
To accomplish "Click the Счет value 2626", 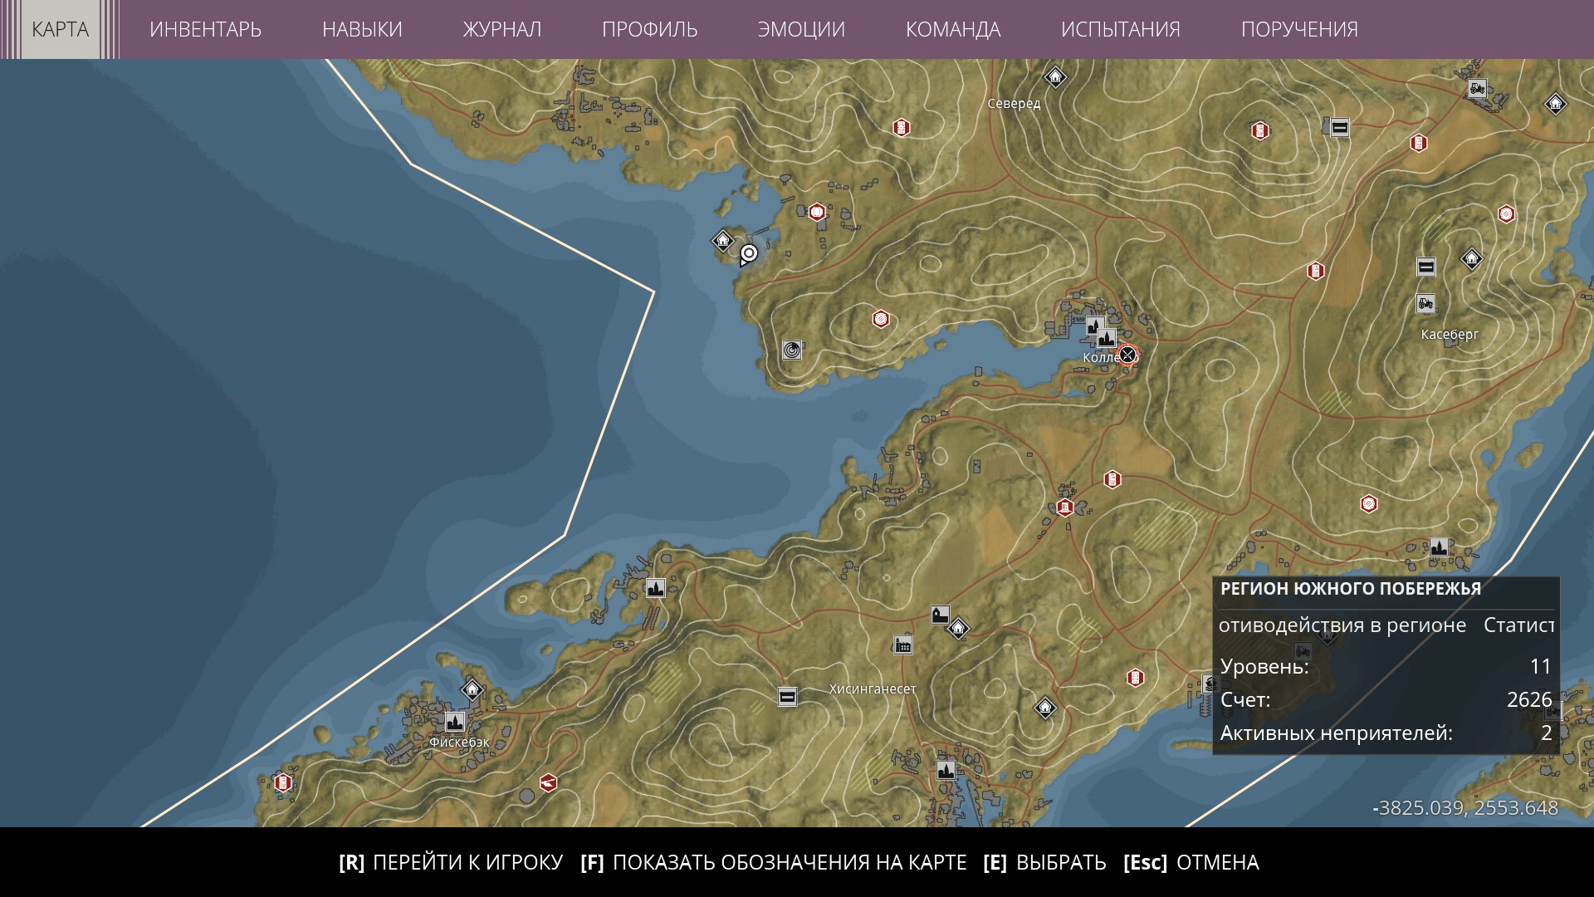I will coord(1529,699).
